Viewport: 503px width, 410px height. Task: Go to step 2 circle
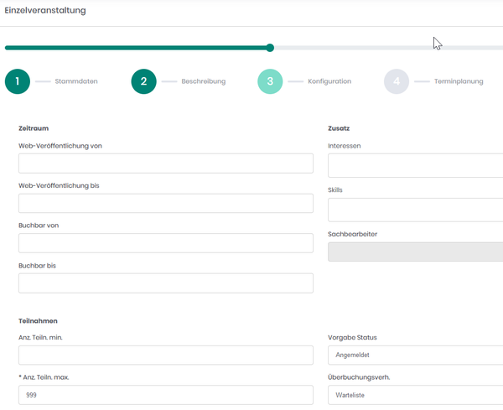[x=143, y=81]
